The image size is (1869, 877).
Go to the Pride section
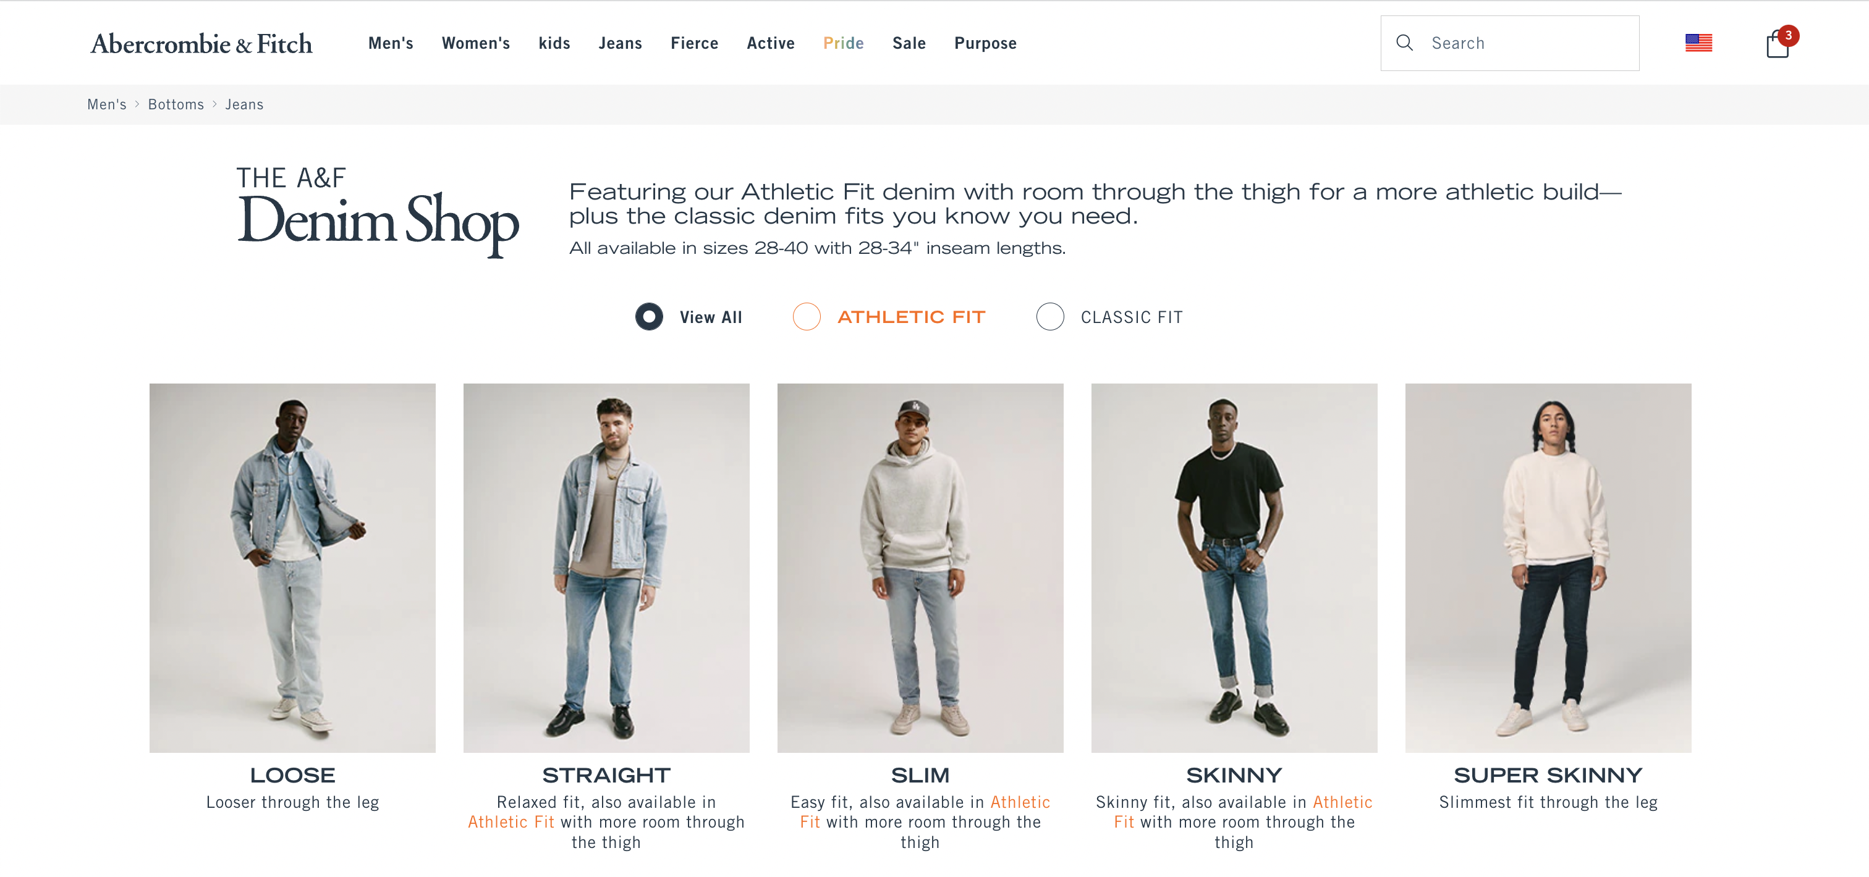click(843, 43)
